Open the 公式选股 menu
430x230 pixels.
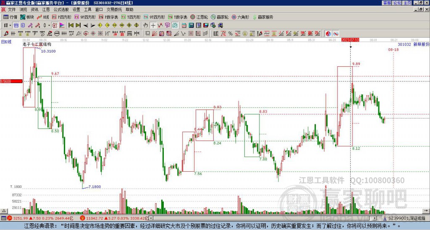[x=61, y=10]
